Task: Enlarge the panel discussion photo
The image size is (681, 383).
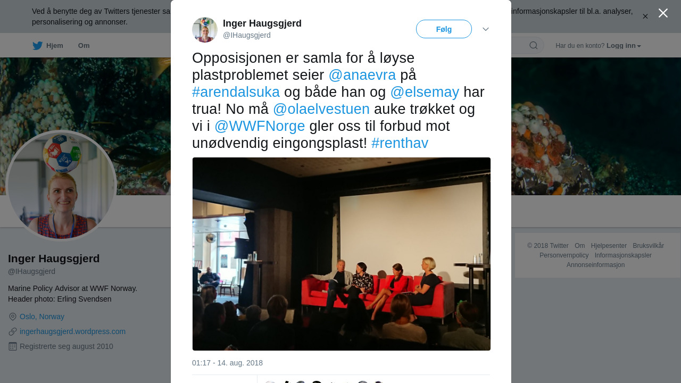Action: 342,254
